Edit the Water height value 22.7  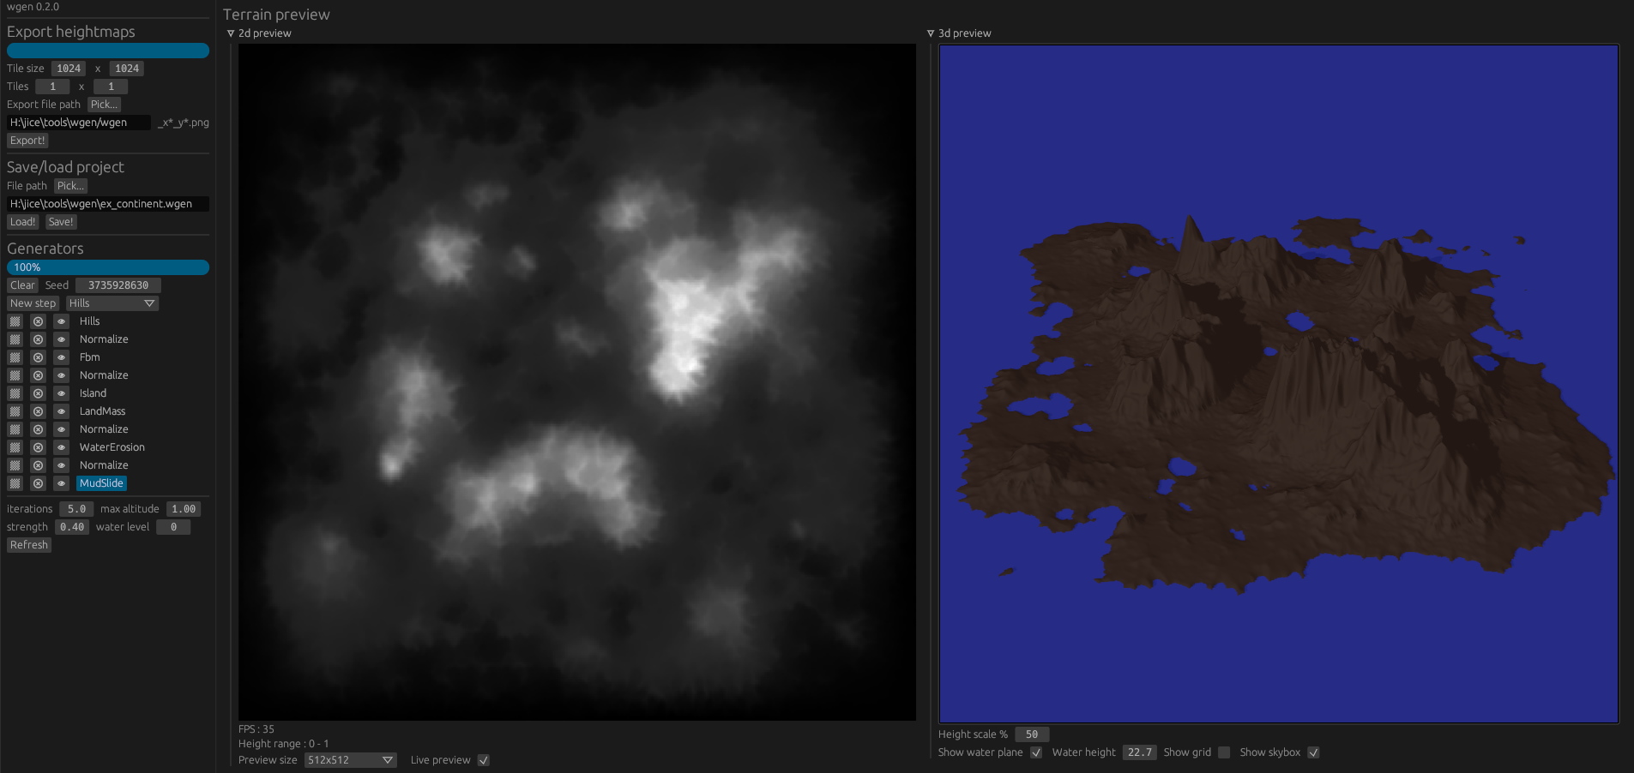coord(1140,752)
